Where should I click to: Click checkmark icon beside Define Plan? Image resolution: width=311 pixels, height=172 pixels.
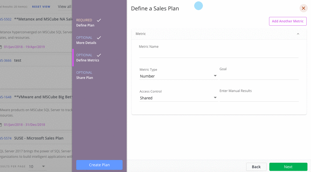[x=99, y=20]
